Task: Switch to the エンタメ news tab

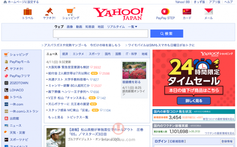Action: (x=78, y=54)
